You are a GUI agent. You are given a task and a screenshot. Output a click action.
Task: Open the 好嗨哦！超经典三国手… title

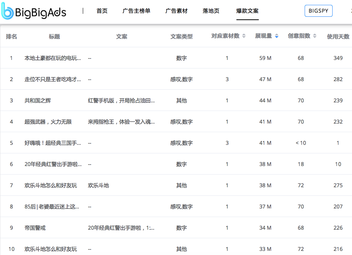coord(53,143)
